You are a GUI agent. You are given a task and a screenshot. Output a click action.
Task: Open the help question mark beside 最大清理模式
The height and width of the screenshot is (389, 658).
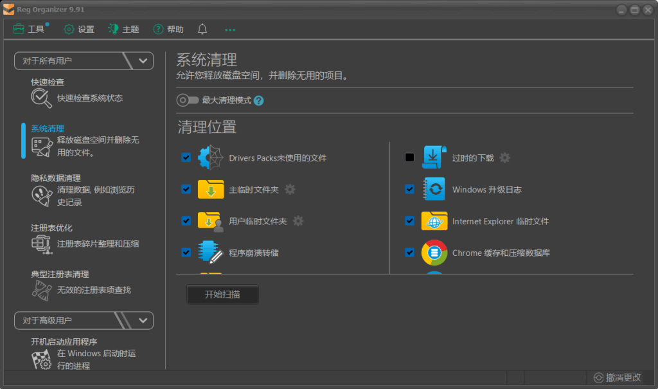point(260,101)
